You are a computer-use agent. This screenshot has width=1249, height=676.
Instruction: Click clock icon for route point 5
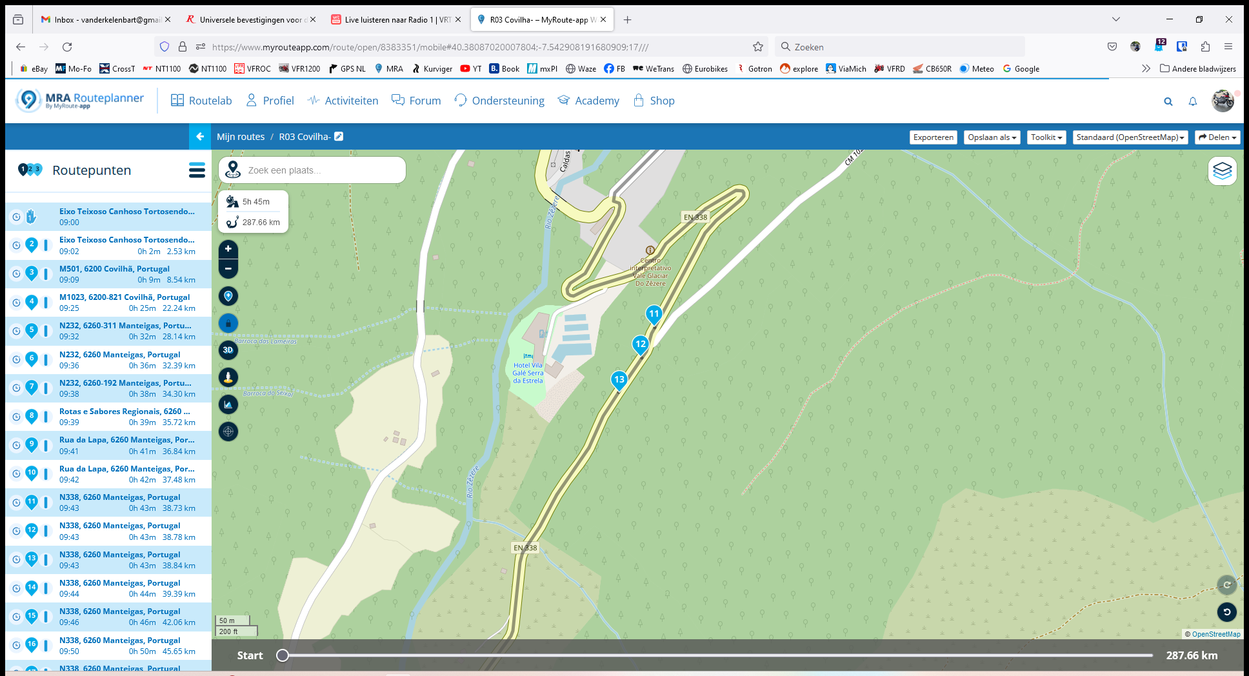(x=16, y=331)
